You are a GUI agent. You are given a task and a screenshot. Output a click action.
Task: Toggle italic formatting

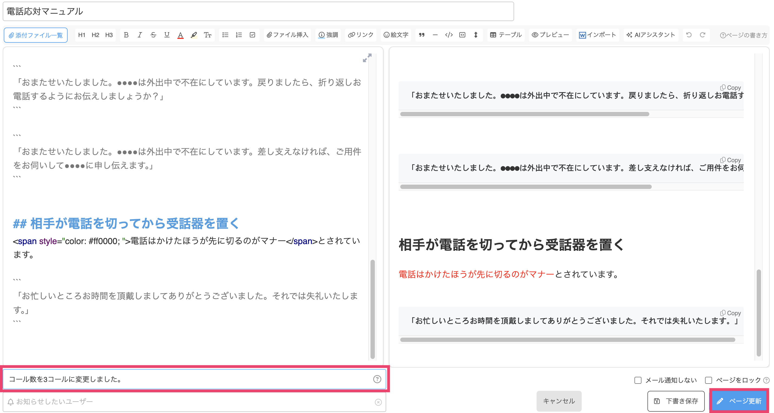point(140,35)
